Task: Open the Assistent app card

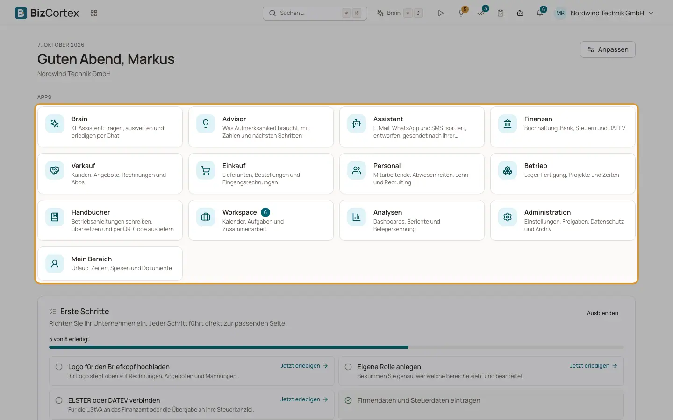Action: 412,127
